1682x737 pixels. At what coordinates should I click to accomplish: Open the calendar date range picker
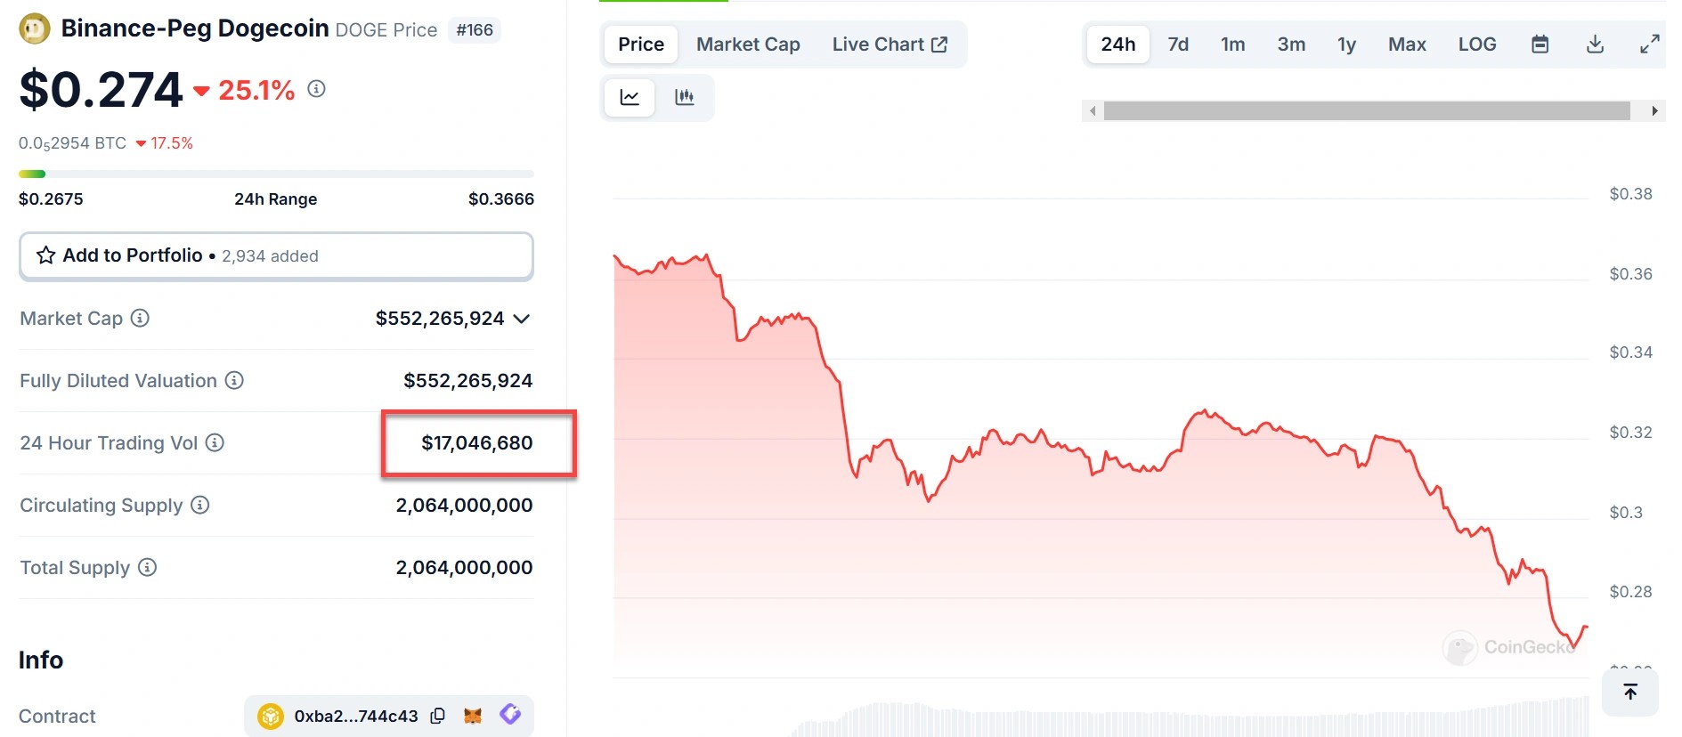coord(1540,45)
